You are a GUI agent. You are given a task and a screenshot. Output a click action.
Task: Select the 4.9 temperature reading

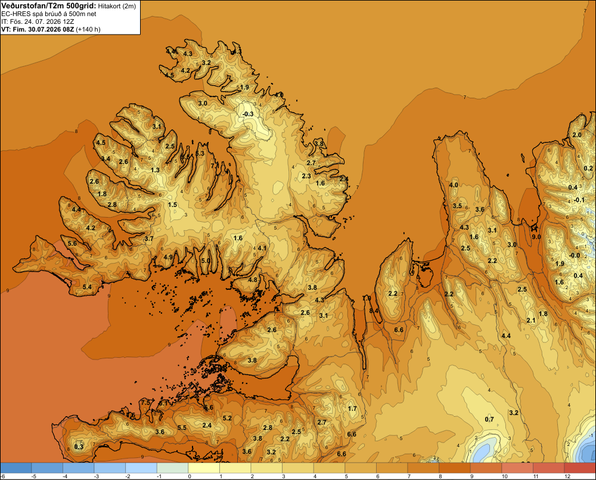pos(168,257)
